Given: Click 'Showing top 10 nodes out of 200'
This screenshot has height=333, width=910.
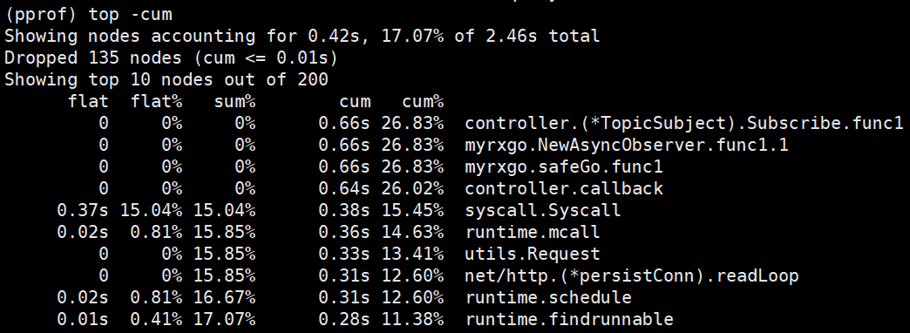Looking at the screenshot, I should [166, 79].
